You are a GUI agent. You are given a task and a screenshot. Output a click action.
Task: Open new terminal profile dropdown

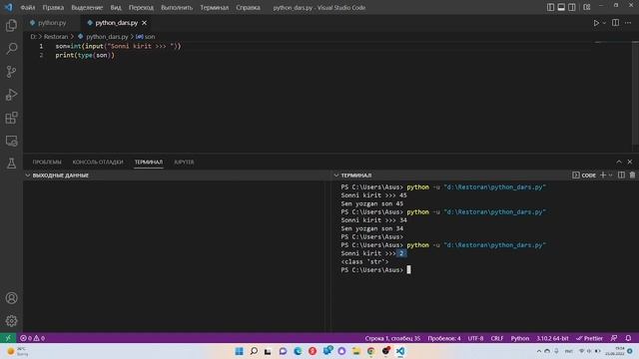[x=610, y=176]
